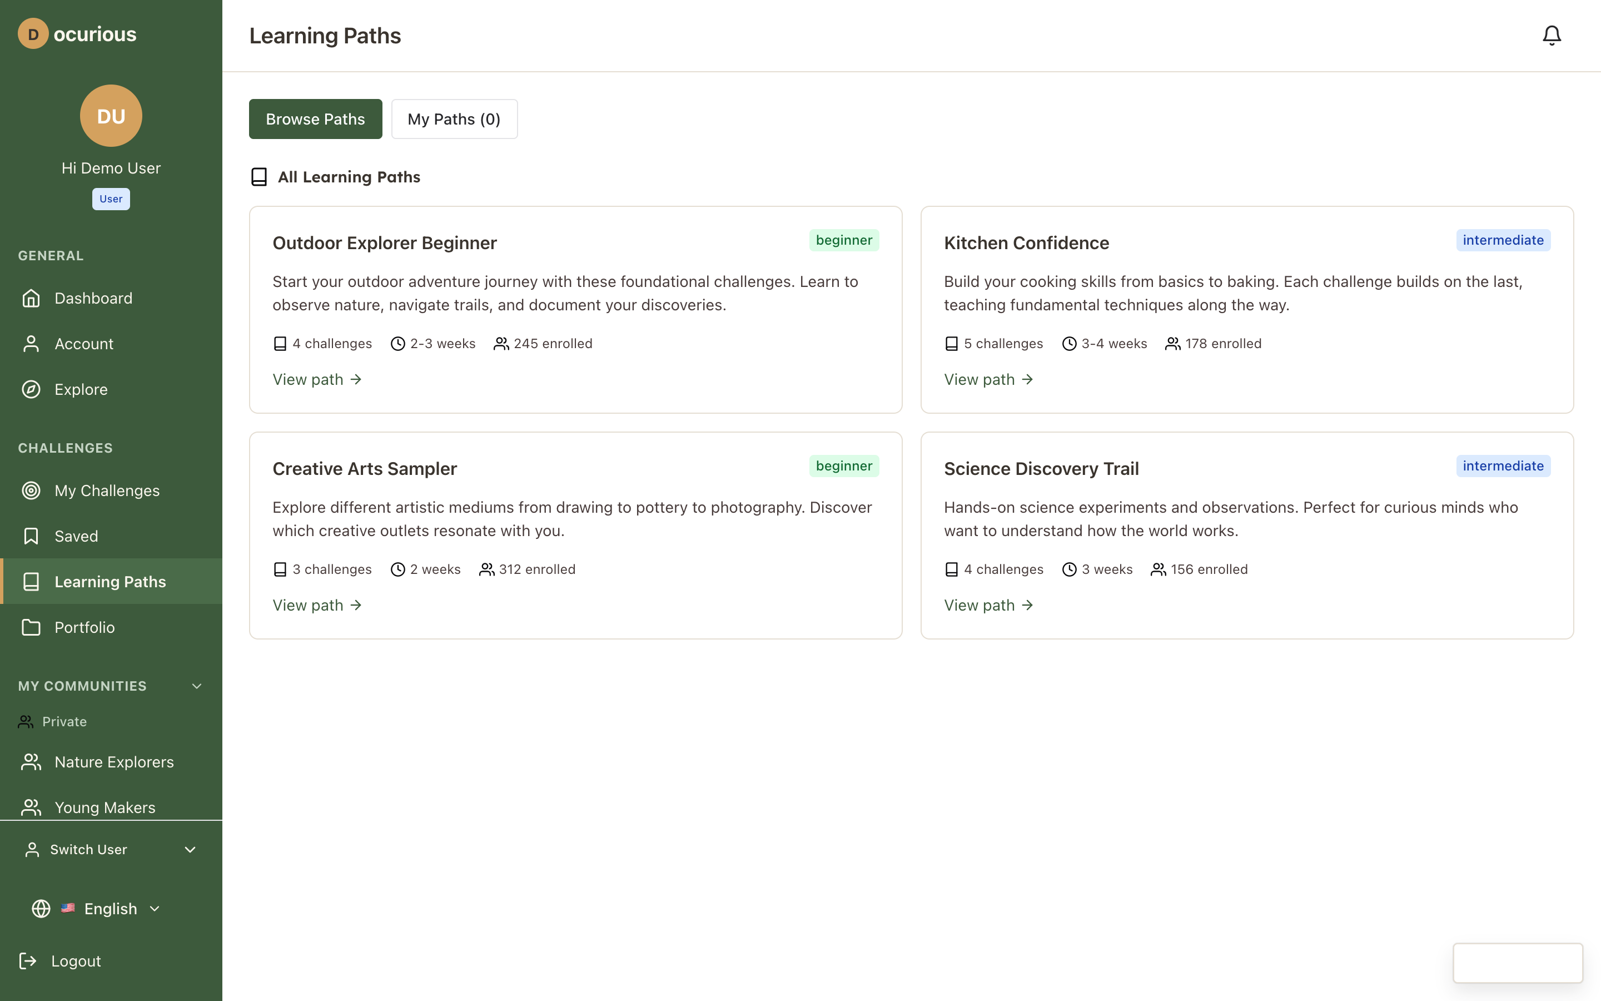Open My Challenges target icon
The height and width of the screenshot is (1001, 1601).
[31, 490]
